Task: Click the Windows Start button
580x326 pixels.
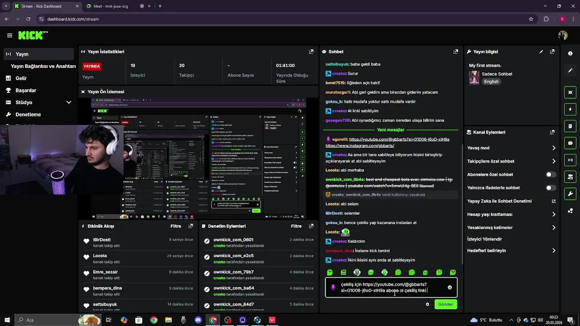Action: pyautogui.click(x=7, y=320)
